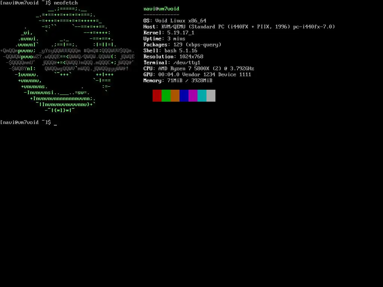The height and width of the screenshot is (287, 383).
Task: Click the Void Linux ASCII logo
Action: pos(67,59)
